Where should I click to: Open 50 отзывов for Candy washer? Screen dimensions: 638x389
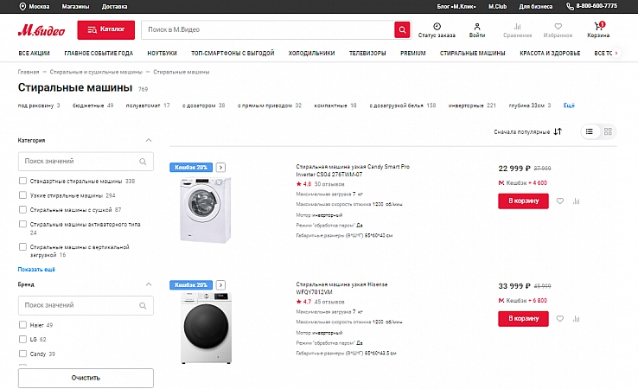click(x=329, y=184)
